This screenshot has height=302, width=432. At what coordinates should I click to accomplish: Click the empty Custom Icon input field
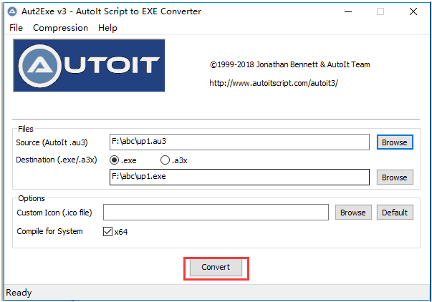(x=216, y=212)
